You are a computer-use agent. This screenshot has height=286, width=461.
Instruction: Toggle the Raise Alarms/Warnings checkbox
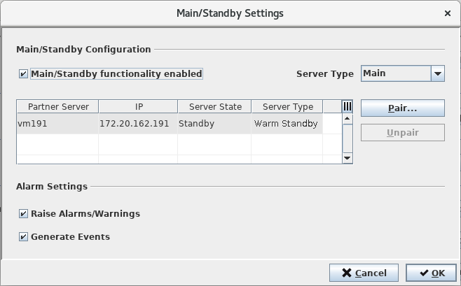pyautogui.click(x=24, y=214)
